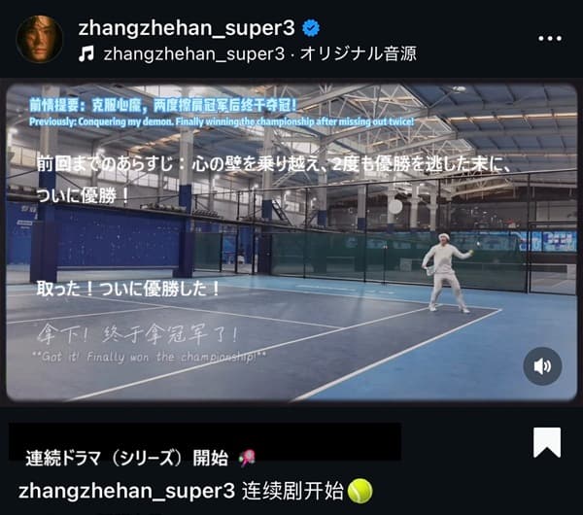Tap the zhangzhehan_super3 name in the caption
The image size is (583, 515).
click(x=126, y=491)
